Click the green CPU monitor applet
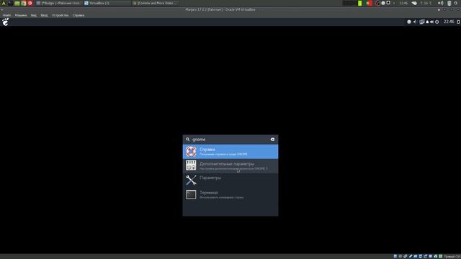Screen dimensions: 461x259 pos(360,3)
